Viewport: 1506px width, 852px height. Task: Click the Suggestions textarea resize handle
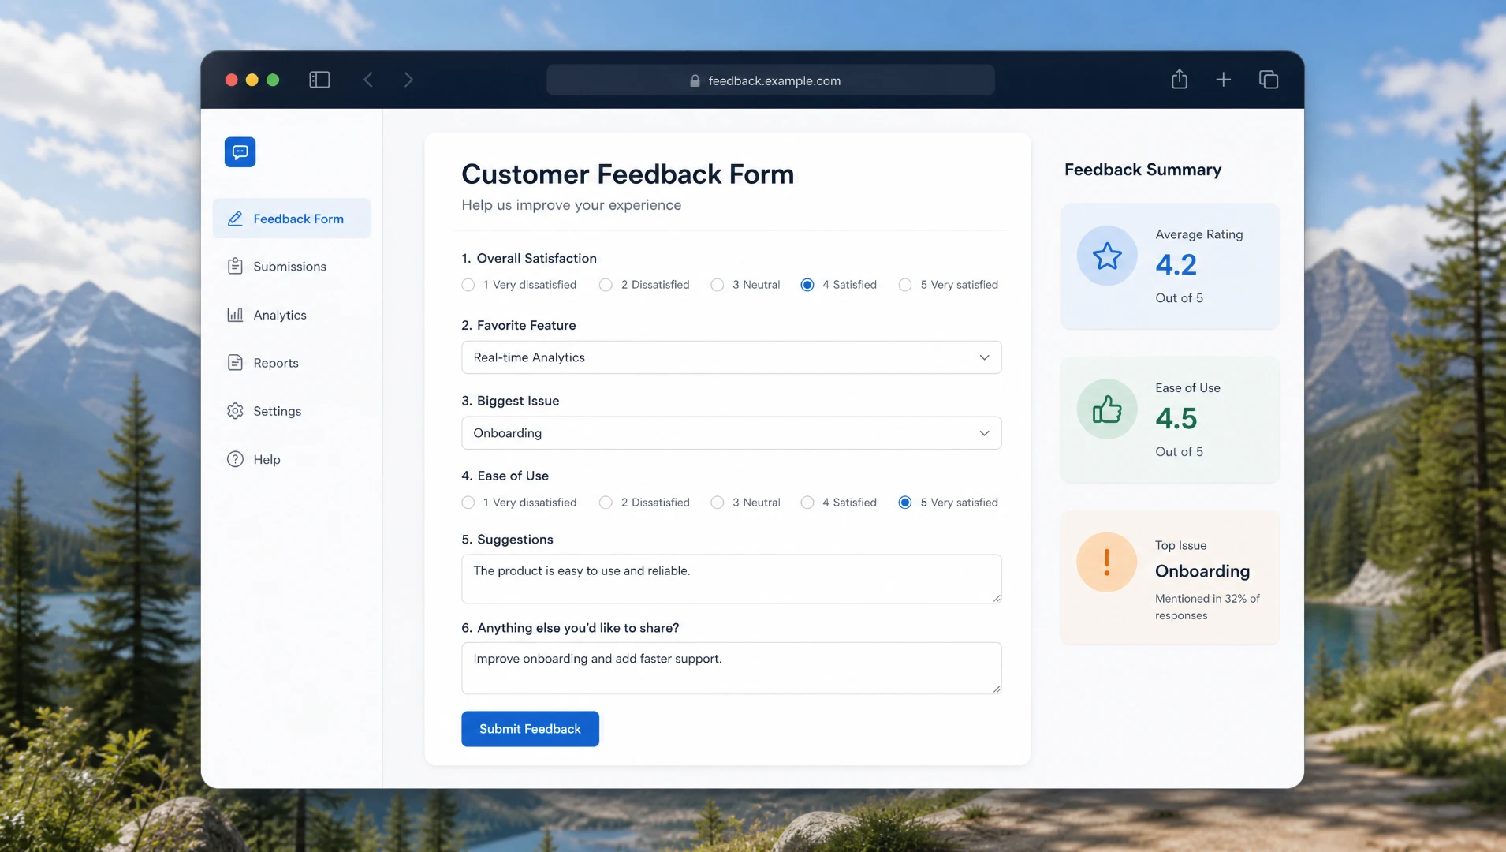pyautogui.click(x=996, y=598)
